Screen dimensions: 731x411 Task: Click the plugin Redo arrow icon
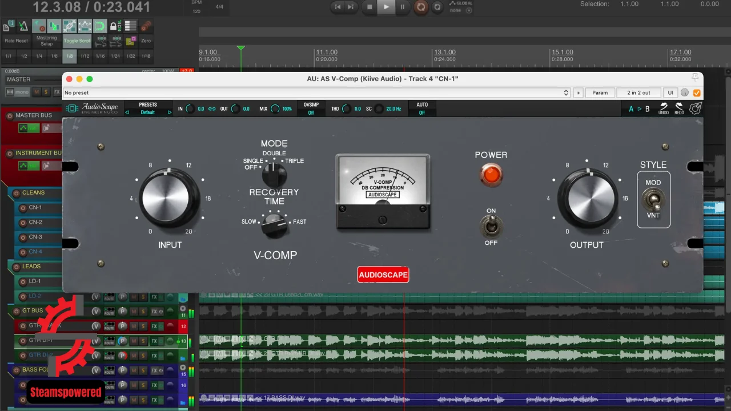tap(679, 108)
